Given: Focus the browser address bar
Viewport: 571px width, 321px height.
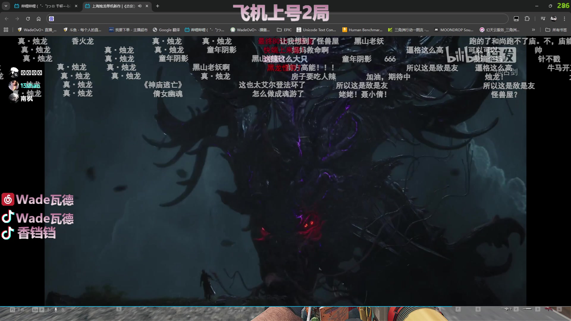Looking at the screenshot, I should (277, 19).
